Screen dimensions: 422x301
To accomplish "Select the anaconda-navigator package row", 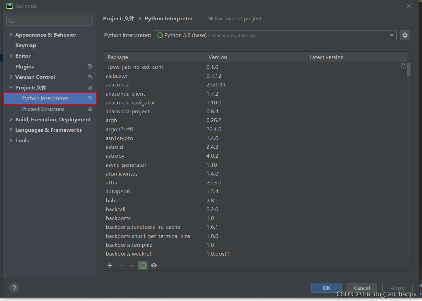I will (x=256, y=102).
